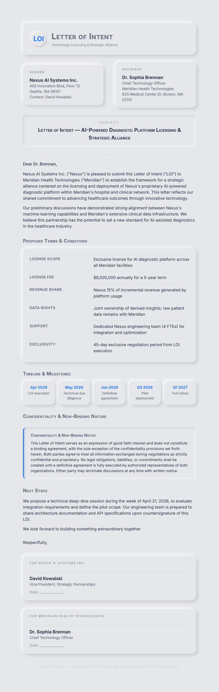Screen dimensions: 219x692
Task: Click the Q3 2026 pilot deployment milestone
Action: coord(145,393)
